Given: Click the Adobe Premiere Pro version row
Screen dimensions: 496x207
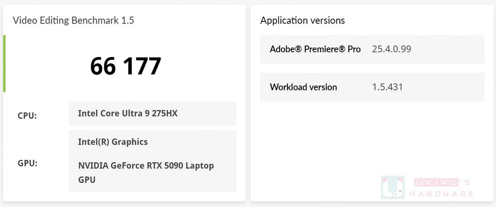Looking at the screenshot, I should tap(372, 49).
